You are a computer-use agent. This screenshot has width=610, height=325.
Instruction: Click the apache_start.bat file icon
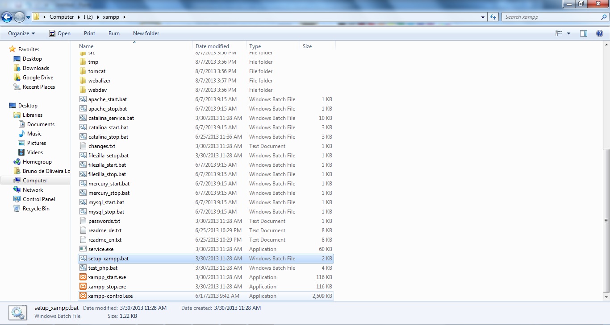(x=83, y=99)
